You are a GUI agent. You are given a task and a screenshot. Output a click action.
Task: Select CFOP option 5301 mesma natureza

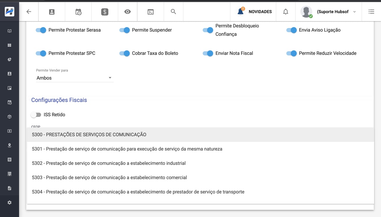pyautogui.click(x=200, y=149)
